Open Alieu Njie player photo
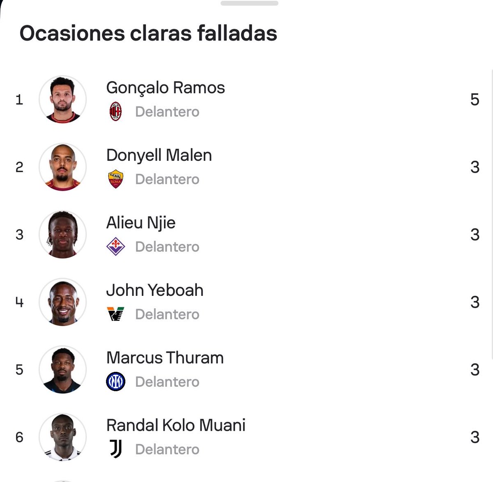 coord(63,235)
